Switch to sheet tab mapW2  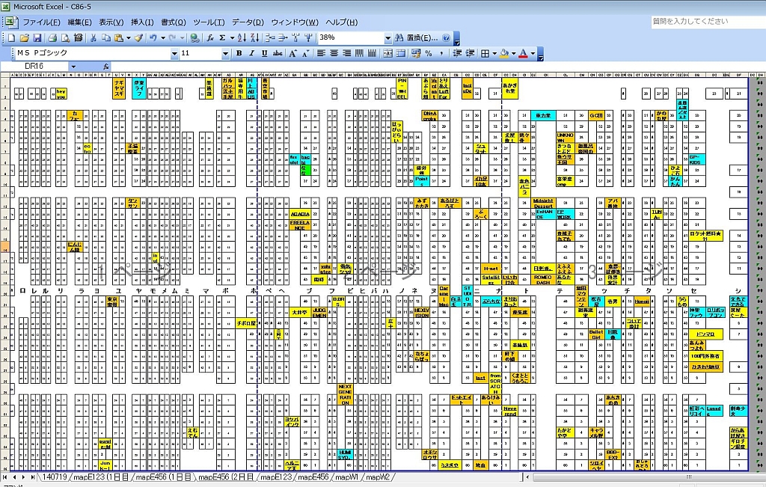(x=378, y=477)
